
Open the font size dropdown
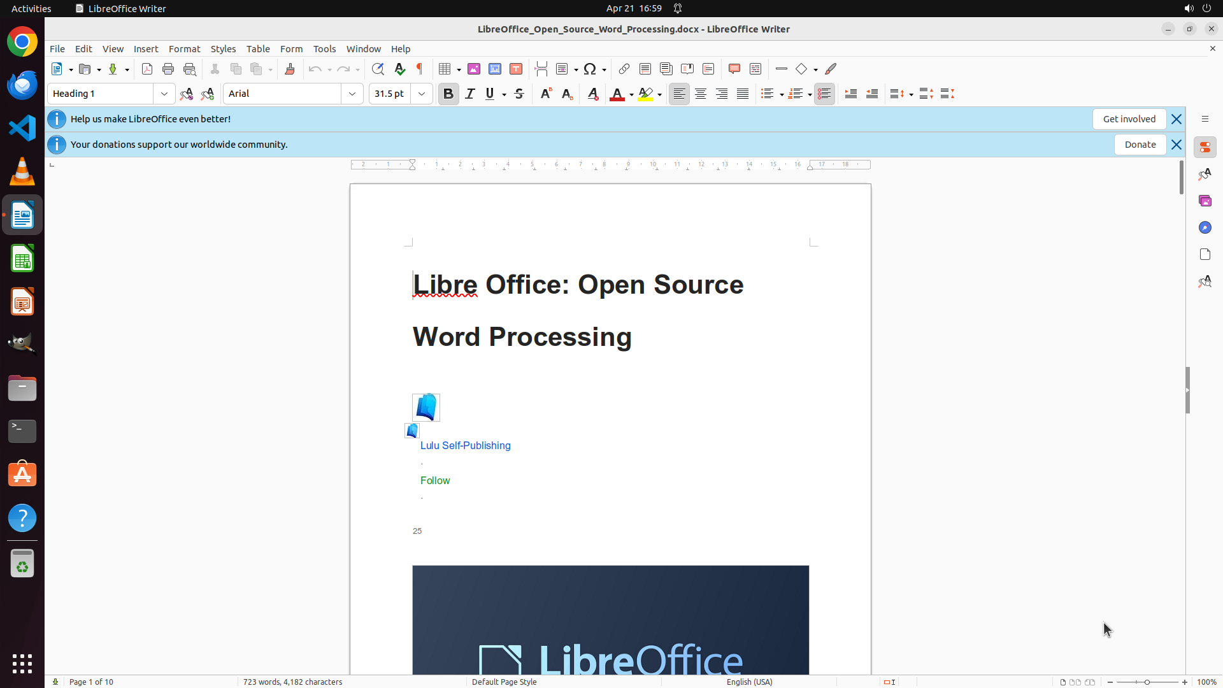tap(422, 94)
